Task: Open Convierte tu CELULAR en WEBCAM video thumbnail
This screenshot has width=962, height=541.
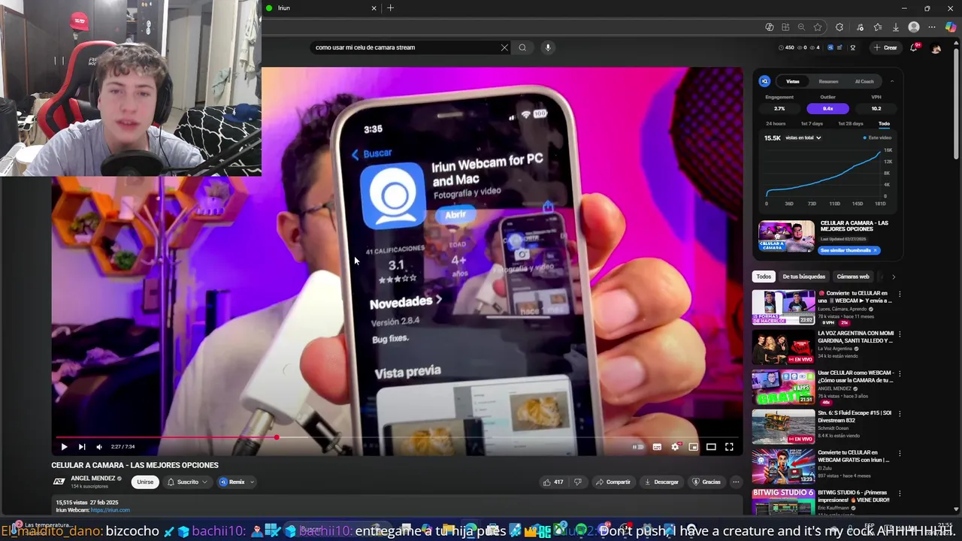Action: pyautogui.click(x=783, y=307)
